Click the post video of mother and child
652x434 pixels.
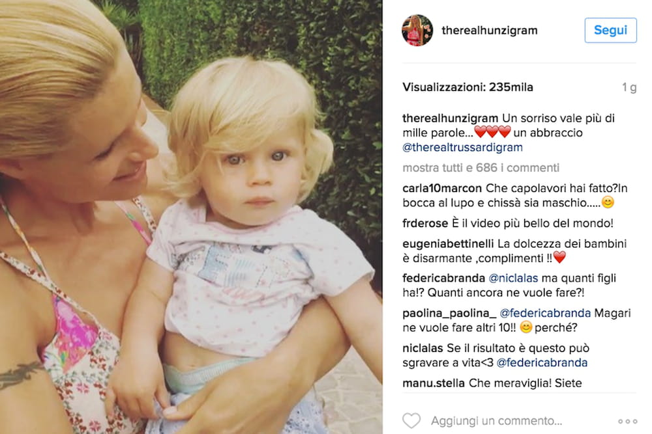[x=191, y=217]
